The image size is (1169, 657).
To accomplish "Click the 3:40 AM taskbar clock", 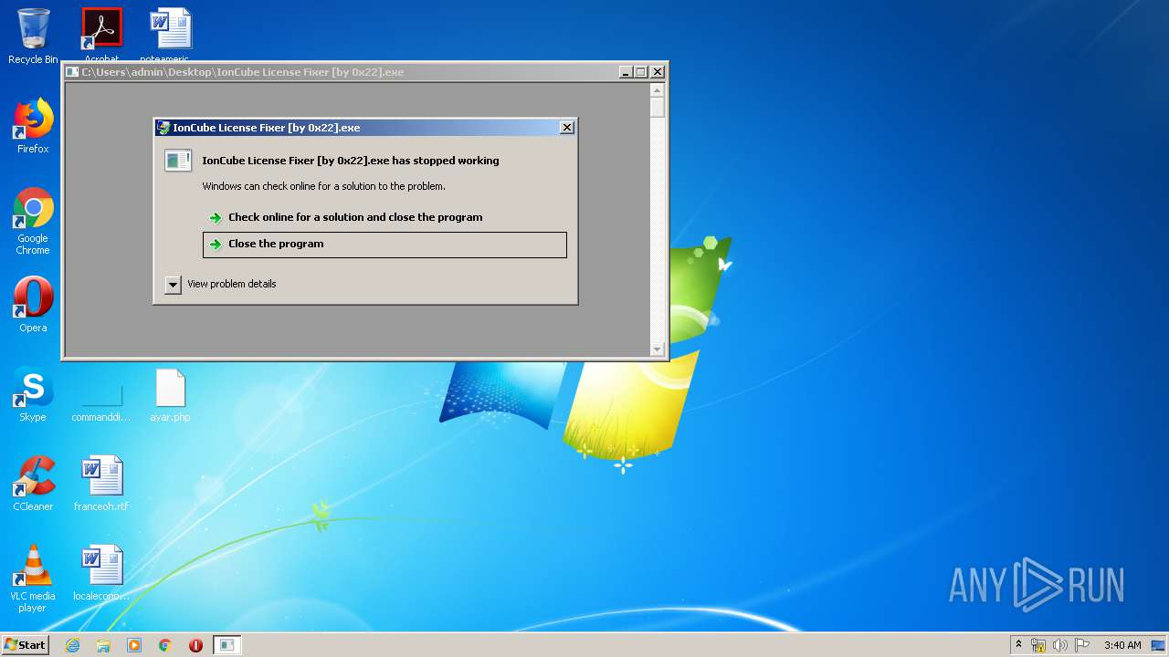I will click(x=1122, y=645).
